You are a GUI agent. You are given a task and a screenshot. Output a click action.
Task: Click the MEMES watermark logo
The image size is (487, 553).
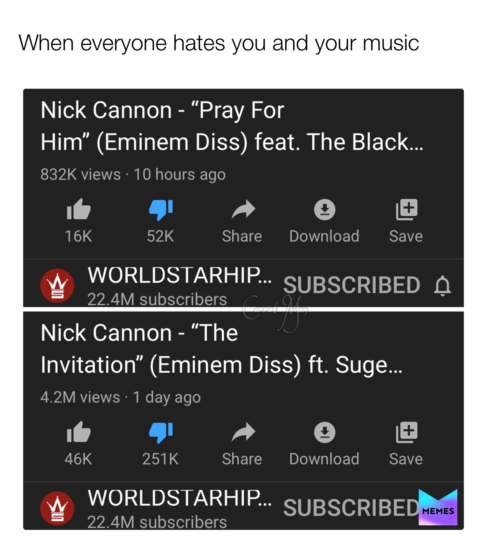click(x=438, y=507)
